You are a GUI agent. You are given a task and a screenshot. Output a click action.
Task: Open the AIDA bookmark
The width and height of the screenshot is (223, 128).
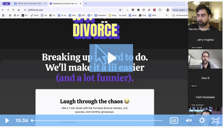click(152, 15)
